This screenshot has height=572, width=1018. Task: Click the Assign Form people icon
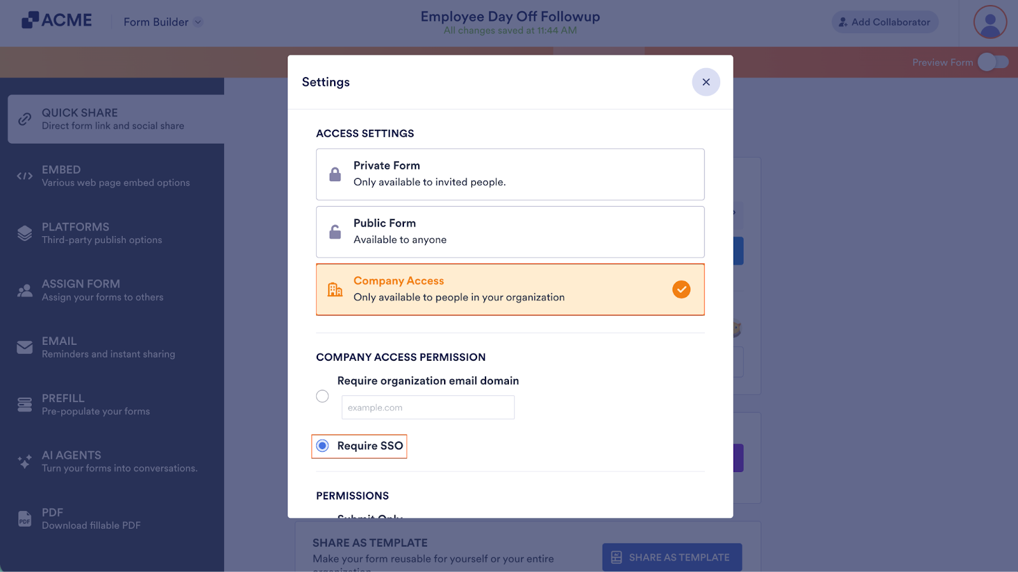tap(24, 290)
